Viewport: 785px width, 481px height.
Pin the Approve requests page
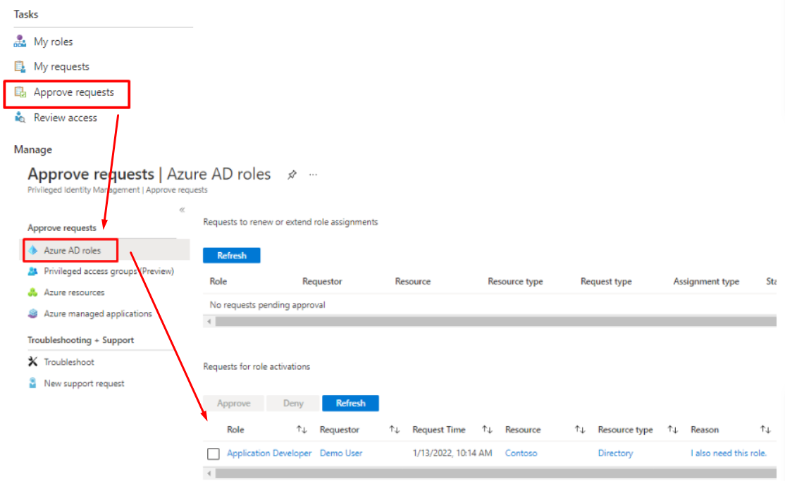[x=292, y=175]
